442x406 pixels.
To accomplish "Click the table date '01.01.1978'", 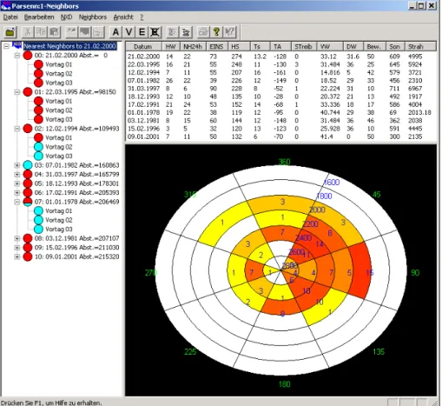I will coord(143,112).
